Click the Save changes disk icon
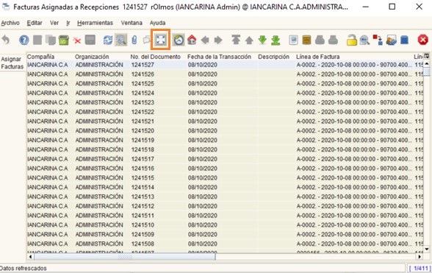Screen dimensions: 432x273 (x=90, y=40)
